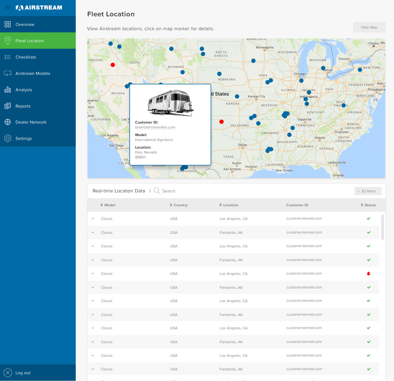Screen dimensions: 394x381
Task: Click 'Elko, Nevada' location text
Action: tap(146, 152)
